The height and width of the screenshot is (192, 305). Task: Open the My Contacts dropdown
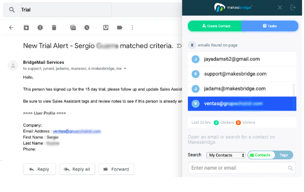[226, 155]
